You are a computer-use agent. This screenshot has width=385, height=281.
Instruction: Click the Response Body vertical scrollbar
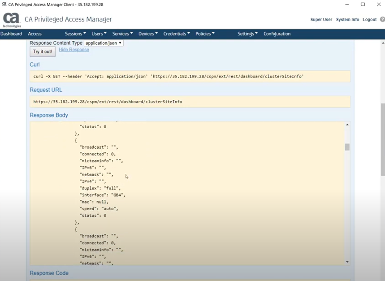click(x=346, y=147)
